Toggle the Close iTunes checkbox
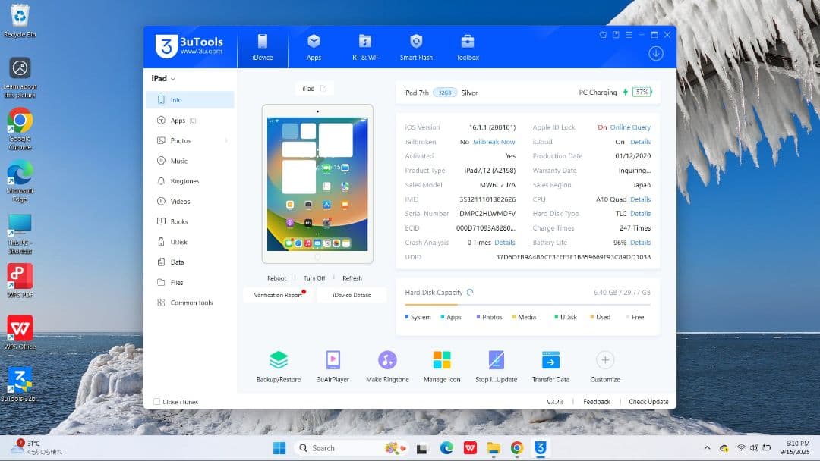This screenshot has width=820, height=461. click(157, 402)
